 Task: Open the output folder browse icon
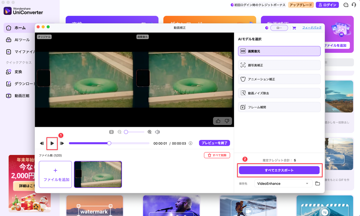coord(317,183)
